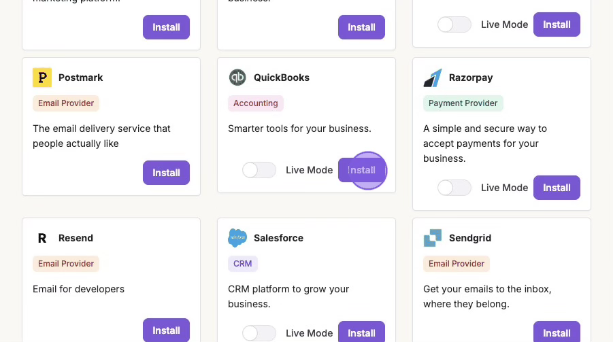The image size is (613, 342).
Task: Click the Accounting tag on QuickBooks
Action: click(256, 103)
